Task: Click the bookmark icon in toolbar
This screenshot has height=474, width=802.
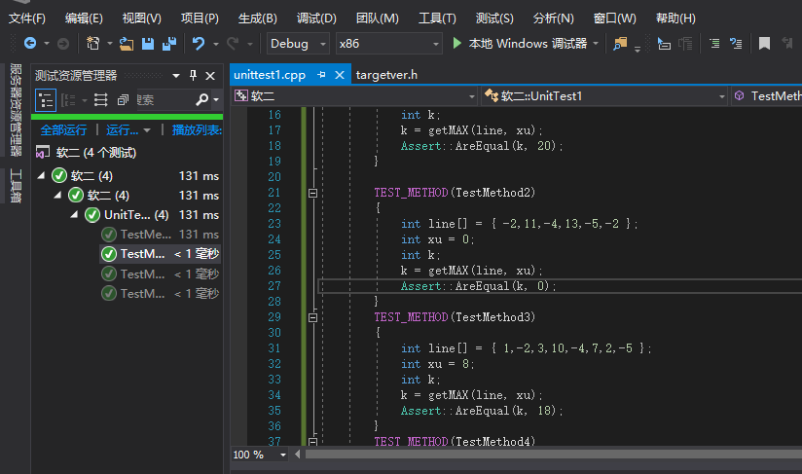Action: click(x=764, y=43)
